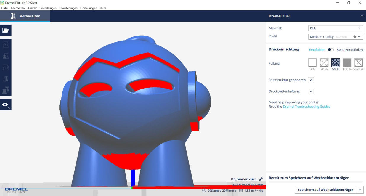
Task: Select 20 % infill option
Action: click(x=324, y=62)
